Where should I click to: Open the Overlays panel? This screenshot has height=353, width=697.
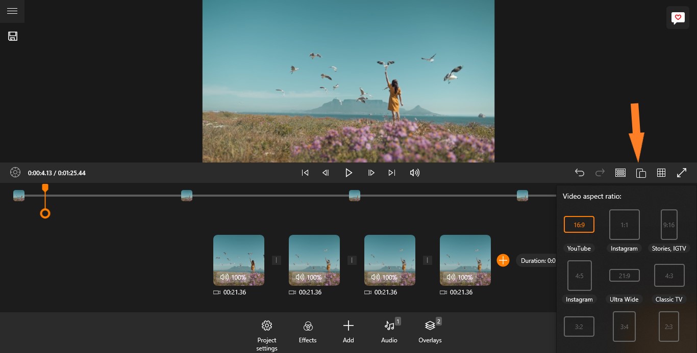point(430,332)
